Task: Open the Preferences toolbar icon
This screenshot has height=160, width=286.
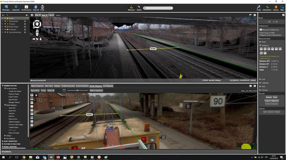Action: (x=26, y=8)
